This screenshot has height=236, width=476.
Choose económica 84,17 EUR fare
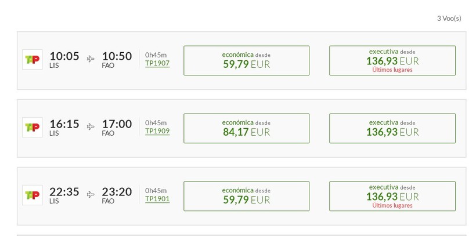(247, 128)
